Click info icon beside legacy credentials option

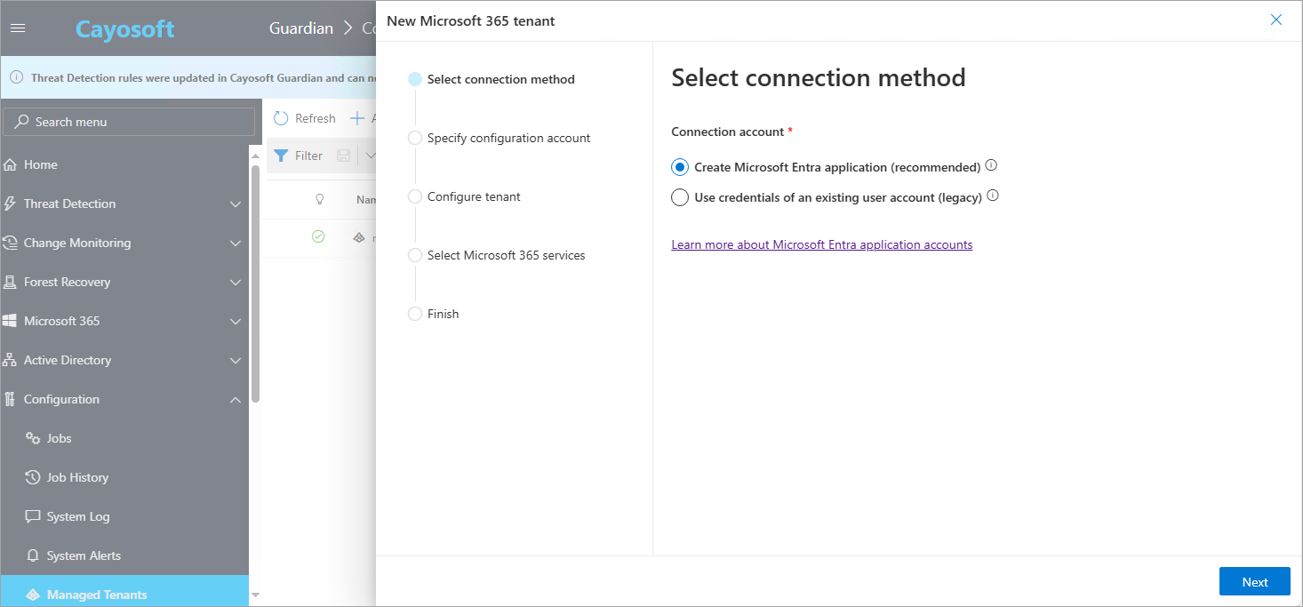994,196
